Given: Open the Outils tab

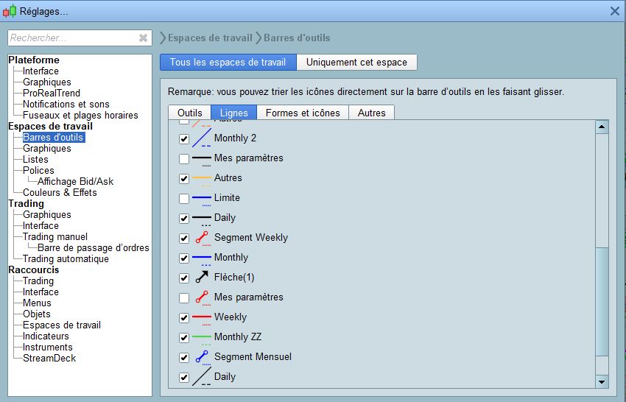Looking at the screenshot, I should [x=190, y=113].
